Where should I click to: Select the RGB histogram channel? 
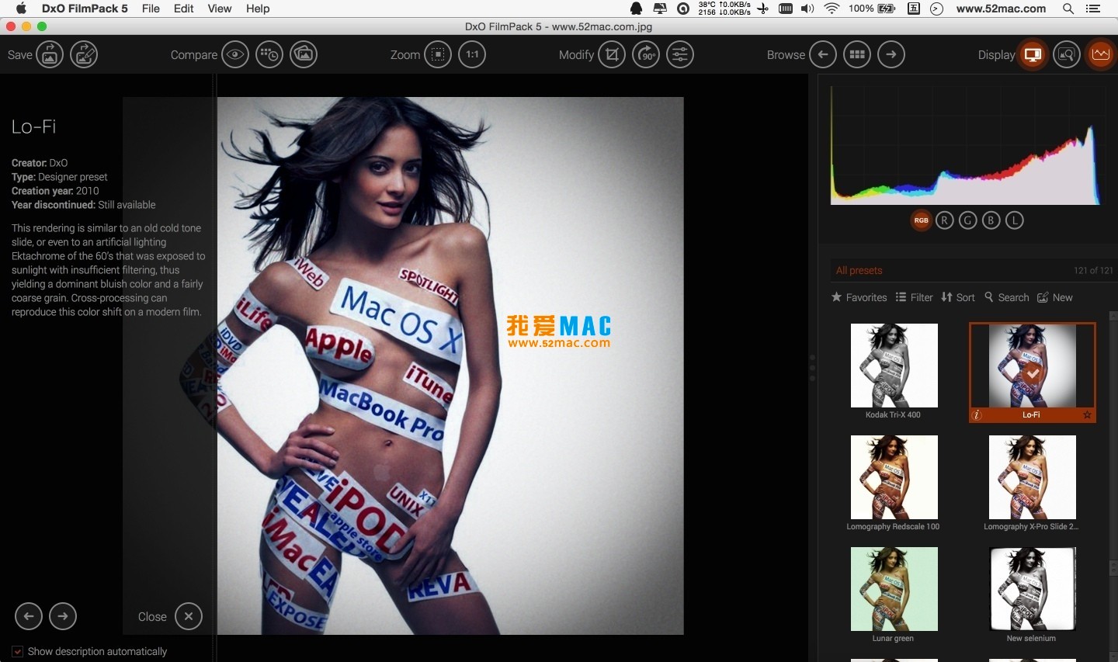tap(921, 220)
